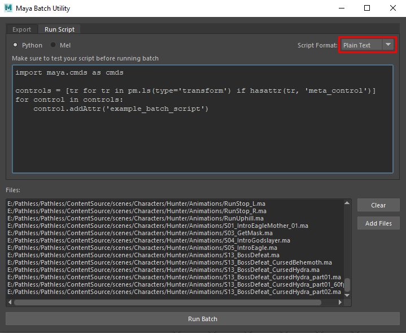Select the CursedHydra_part01.ma file row
This screenshot has width=406, height=333.
point(175,277)
